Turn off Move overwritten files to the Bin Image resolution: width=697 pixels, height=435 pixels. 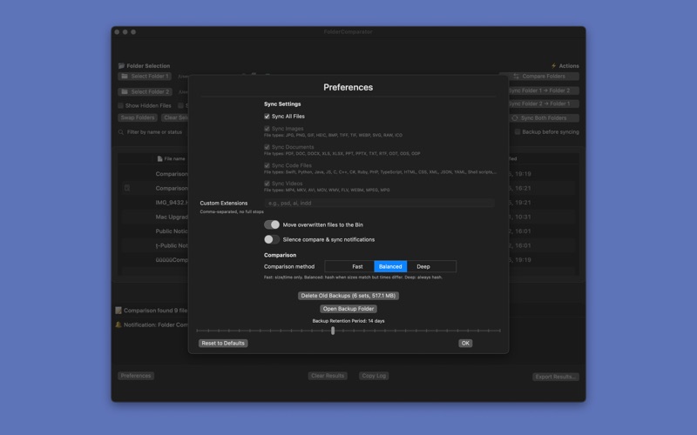272,224
